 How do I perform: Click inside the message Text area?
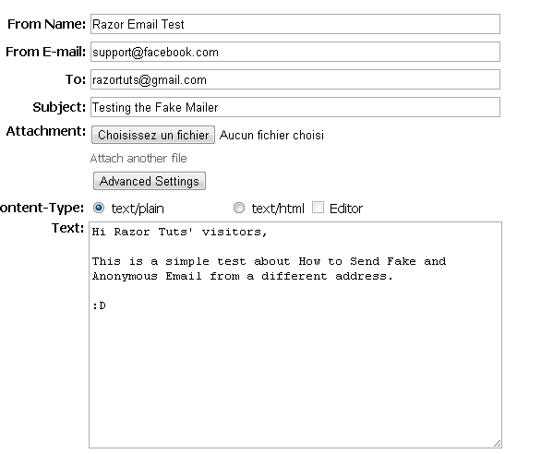click(x=295, y=335)
